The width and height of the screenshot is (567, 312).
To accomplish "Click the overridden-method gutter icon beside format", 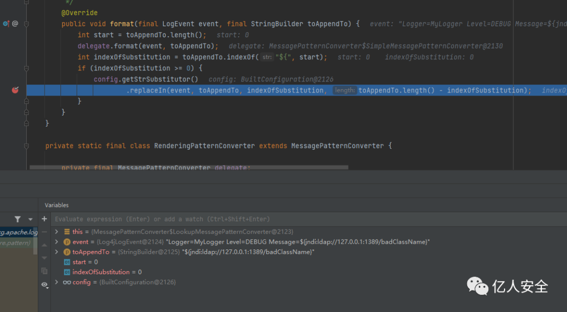I will (x=6, y=24).
